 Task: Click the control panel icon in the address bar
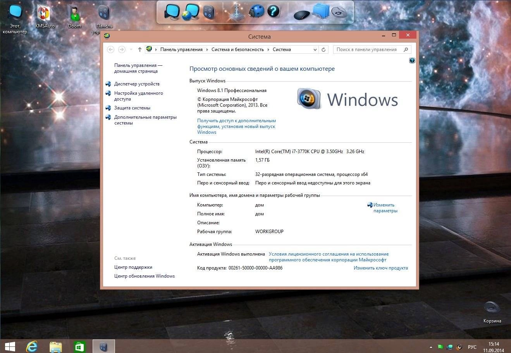(x=149, y=49)
